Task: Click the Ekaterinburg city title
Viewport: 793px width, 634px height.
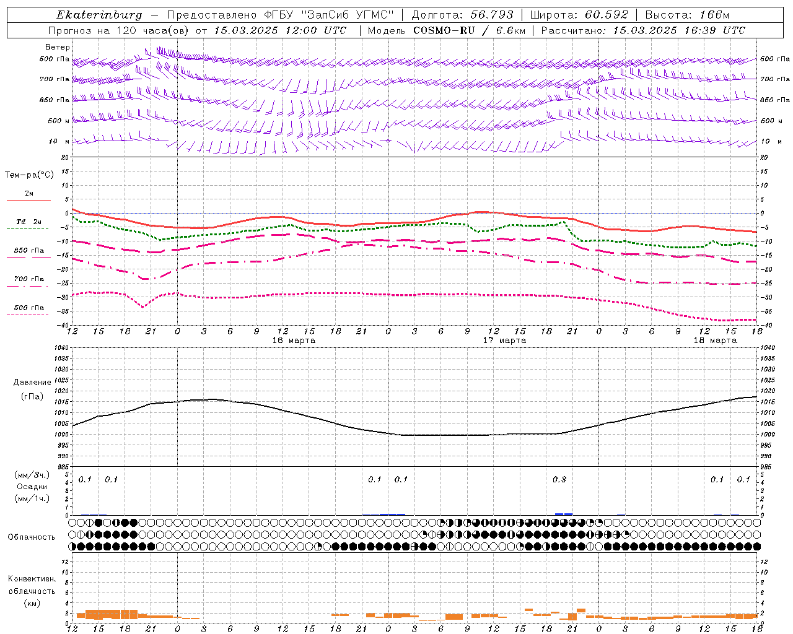Action: (99, 15)
